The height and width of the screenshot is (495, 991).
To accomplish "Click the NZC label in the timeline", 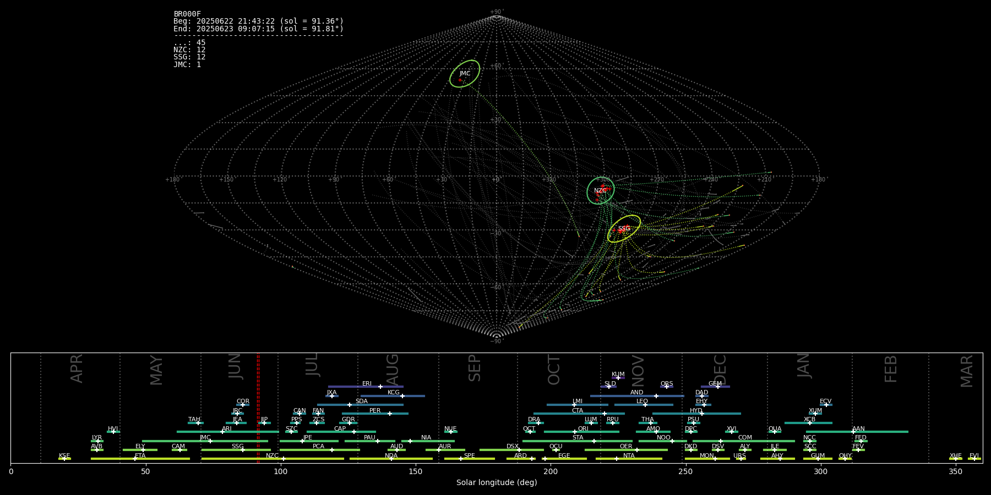I will click(272, 456).
